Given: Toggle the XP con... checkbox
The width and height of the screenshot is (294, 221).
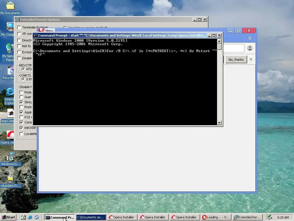Looking at the screenshot, I should pos(19,34).
